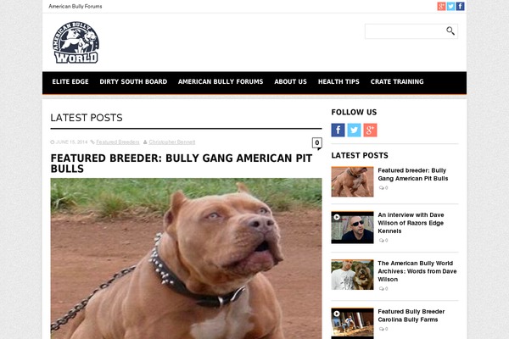Open the Health Tips menu item
This screenshot has height=339, width=509.
tap(338, 81)
